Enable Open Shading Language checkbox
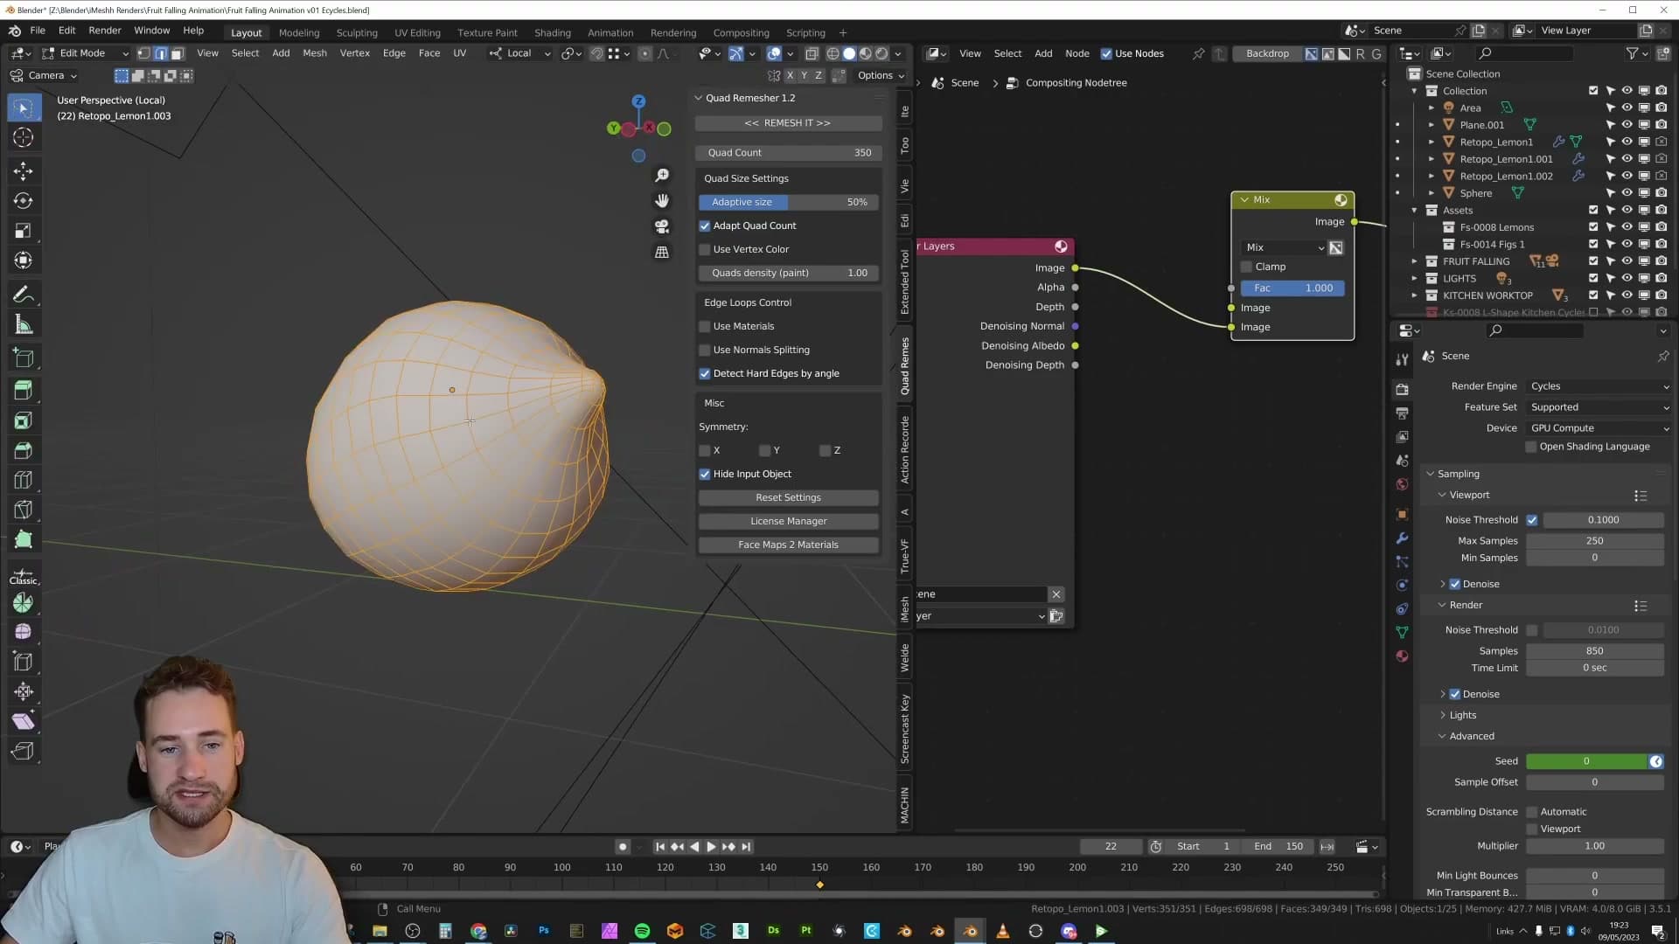 tap(1531, 447)
